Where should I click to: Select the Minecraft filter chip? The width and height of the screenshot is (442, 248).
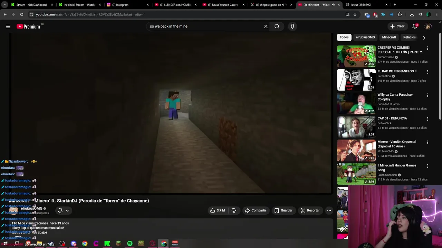pyautogui.click(x=389, y=37)
